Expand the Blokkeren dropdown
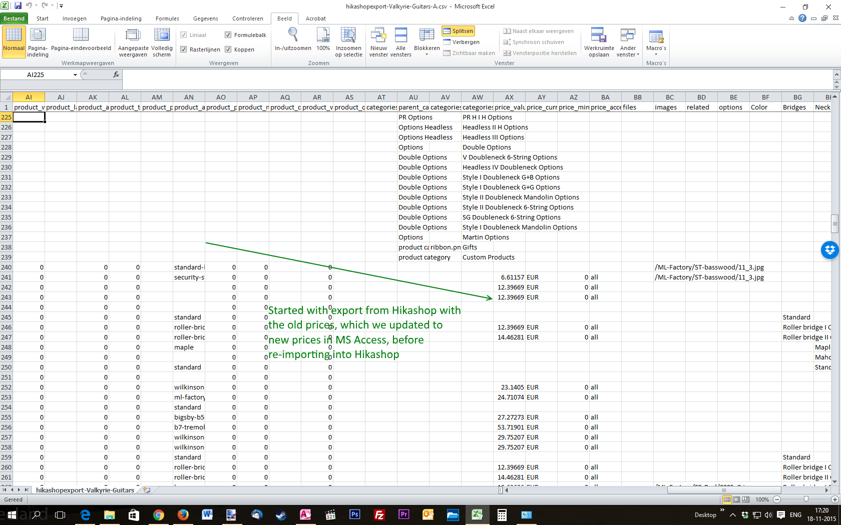Screen dimensions: 841x525 pos(427,41)
